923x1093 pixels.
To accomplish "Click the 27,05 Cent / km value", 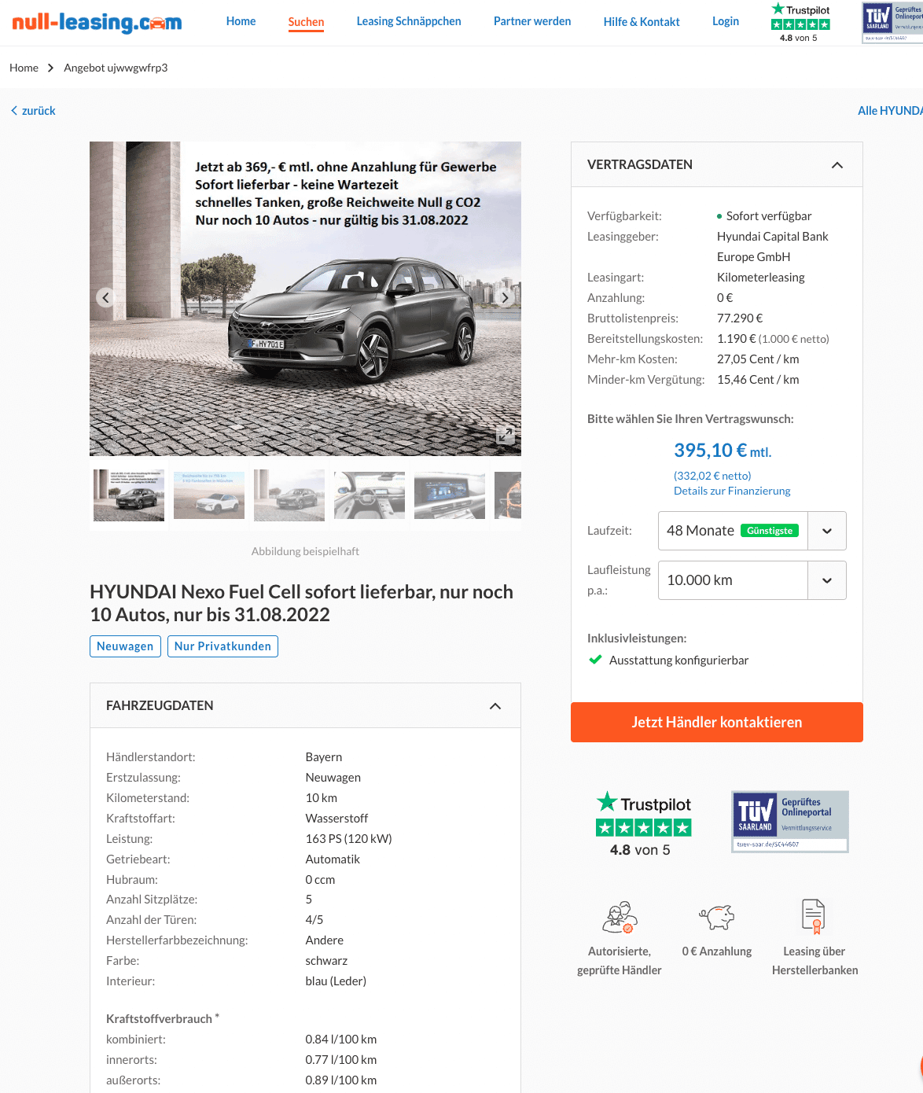I will pyautogui.click(x=758, y=359).
